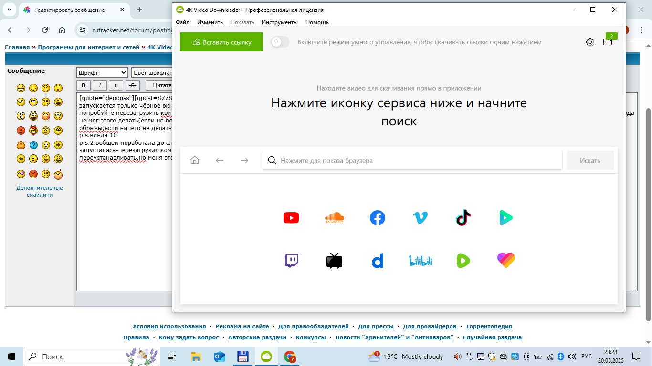Image resolution: width=652 pixels, height=366 pixels.
Task: Click the Цитата quote button
Action: pyautogui.click(x=159, y=85)
